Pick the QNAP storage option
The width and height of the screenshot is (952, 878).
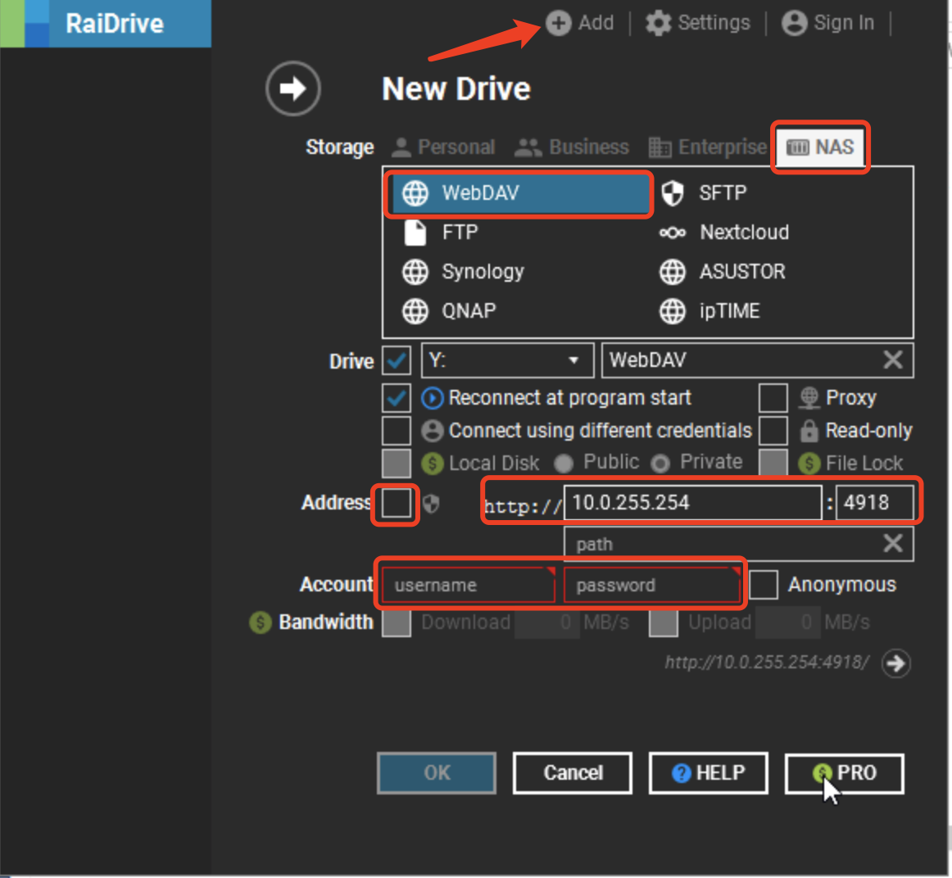click(449, 311)
